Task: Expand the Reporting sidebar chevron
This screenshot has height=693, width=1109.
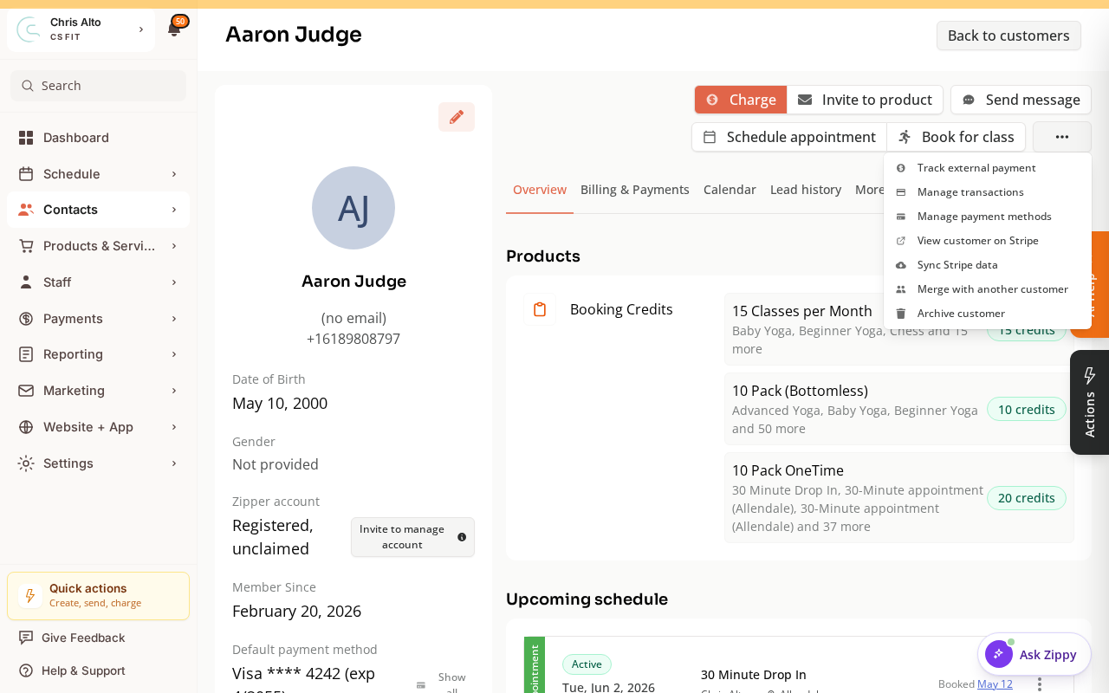Action: (x=174, y=354)
